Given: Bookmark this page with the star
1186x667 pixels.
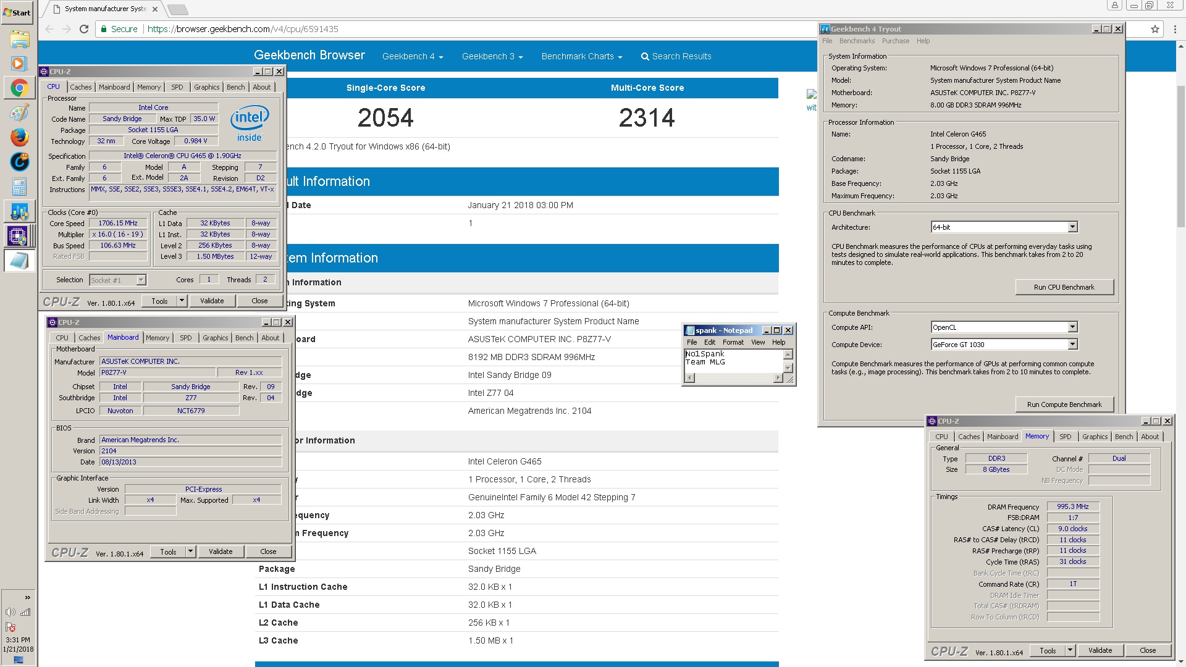Looking at the screenshot, I should pyautogui.click(x=1155, y=29).
